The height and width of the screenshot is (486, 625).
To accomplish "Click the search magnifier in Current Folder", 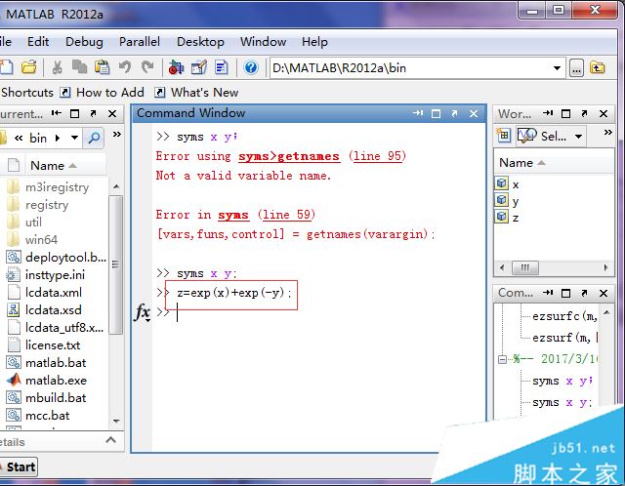I will click(94, 139).
